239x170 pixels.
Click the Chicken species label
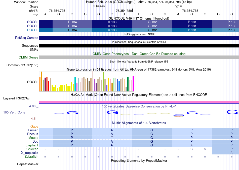tap(32, 149)
